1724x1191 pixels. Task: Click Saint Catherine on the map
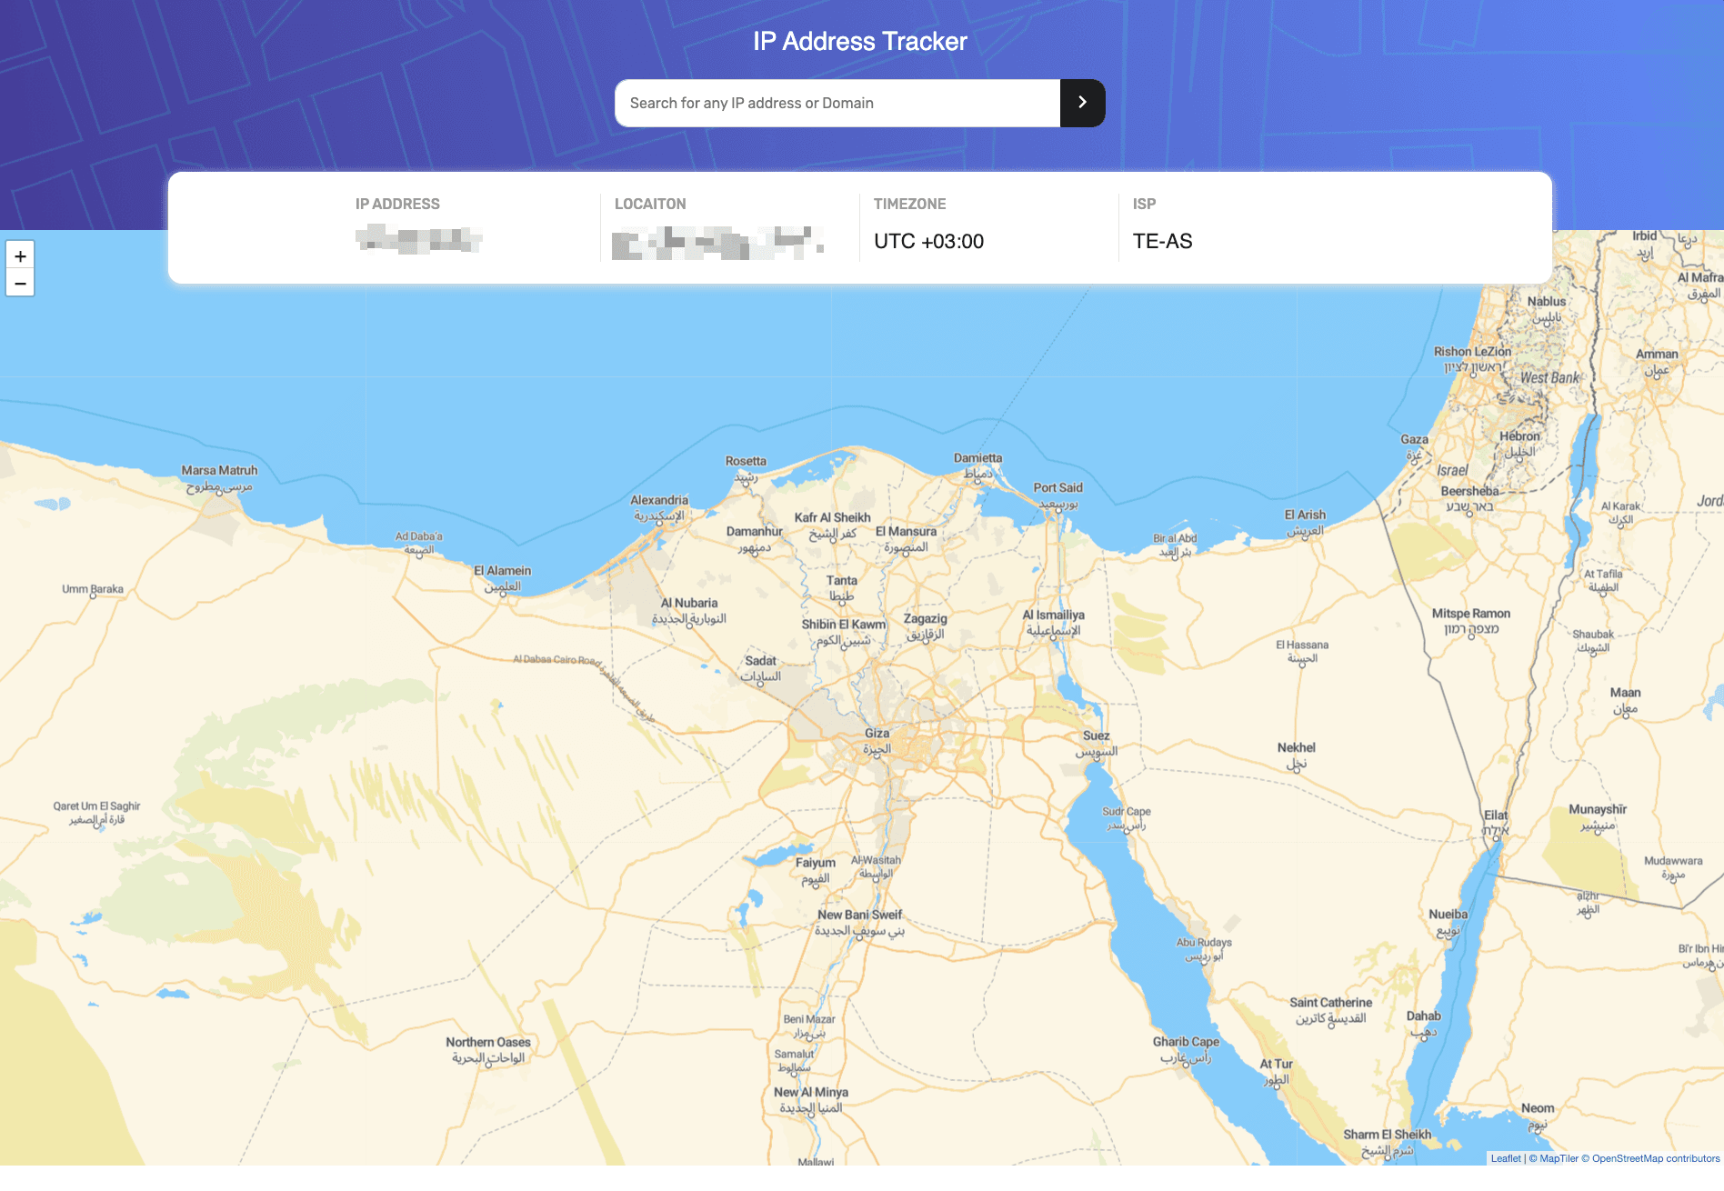[1330, 1002]
